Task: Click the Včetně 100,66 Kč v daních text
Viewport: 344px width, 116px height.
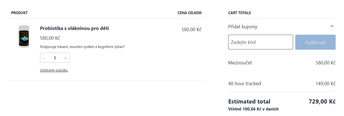Action: [x=253, y=109]
